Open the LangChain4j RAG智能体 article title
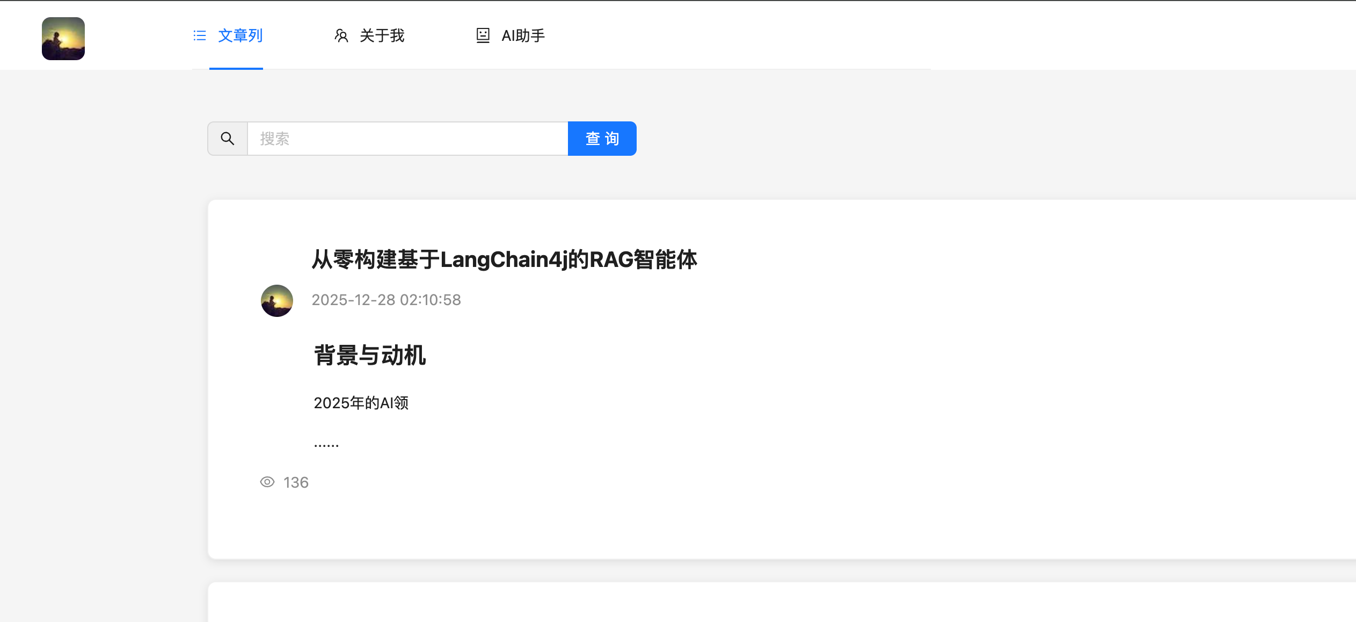Viewport: 1356px width, 622px height. pyautogui.click(x=504, y=259)
